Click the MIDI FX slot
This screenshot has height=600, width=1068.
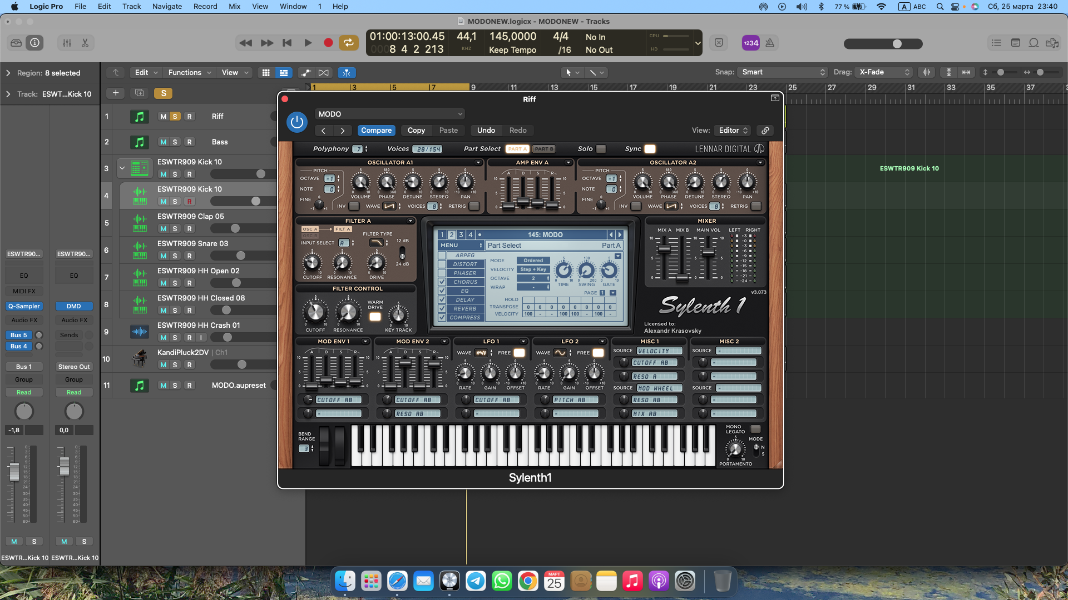(x=24, y=291)
